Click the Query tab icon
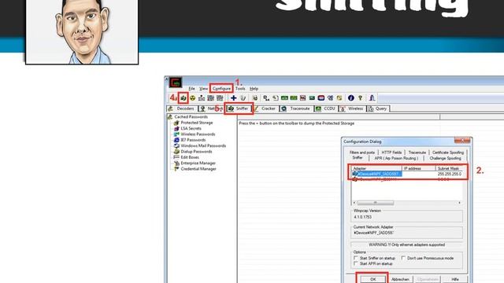504x283 pixels. [x=371, y=108]
